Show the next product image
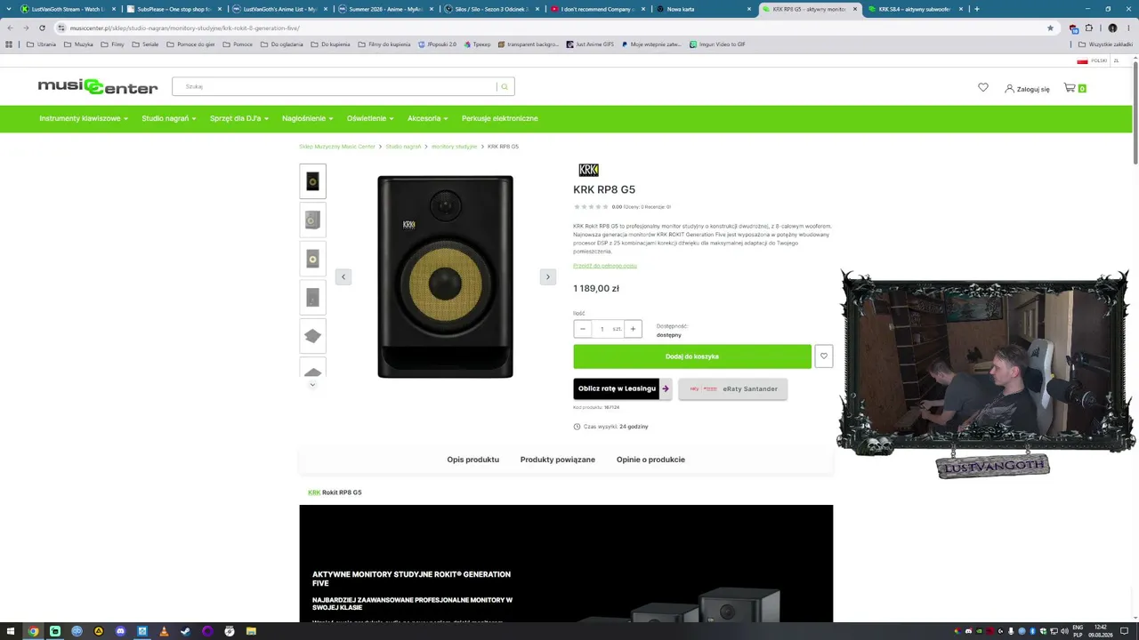 [x=547, y=276]
